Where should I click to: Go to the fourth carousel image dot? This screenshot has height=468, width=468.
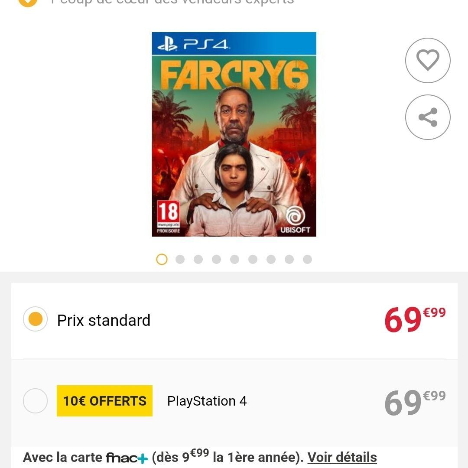(x=216, y=260)
